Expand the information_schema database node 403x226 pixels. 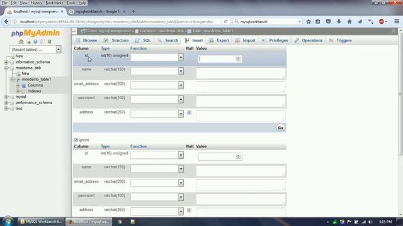(x=6, y=62)
